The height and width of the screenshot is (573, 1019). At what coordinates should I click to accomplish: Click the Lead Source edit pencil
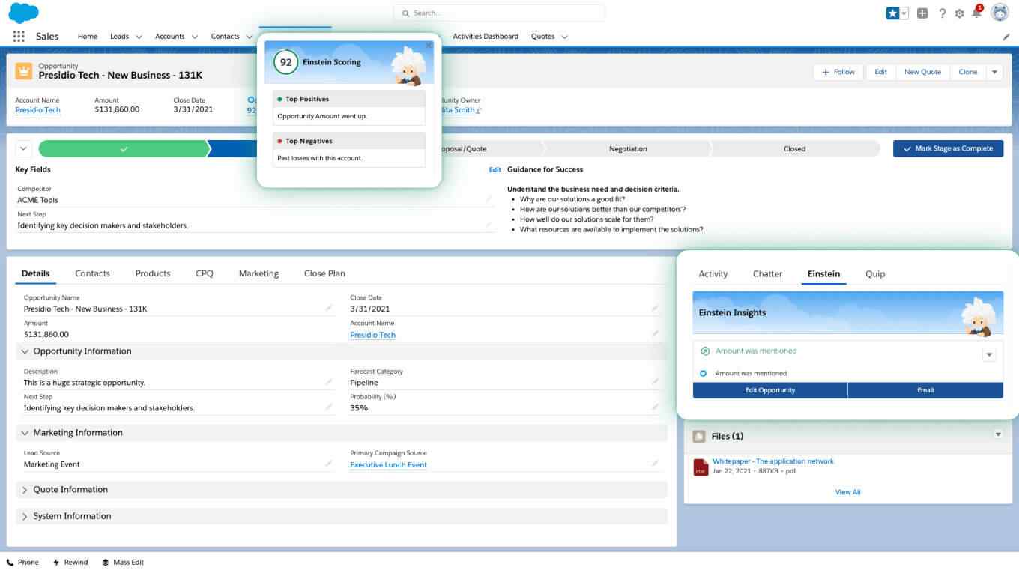(328, 464)
